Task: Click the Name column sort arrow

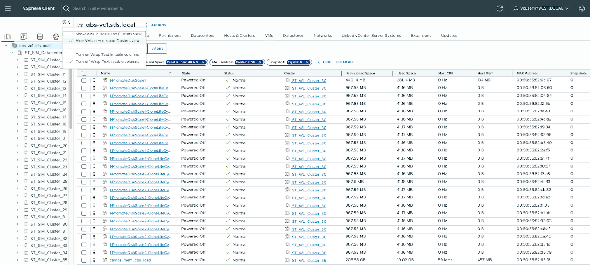Action: 170,73
